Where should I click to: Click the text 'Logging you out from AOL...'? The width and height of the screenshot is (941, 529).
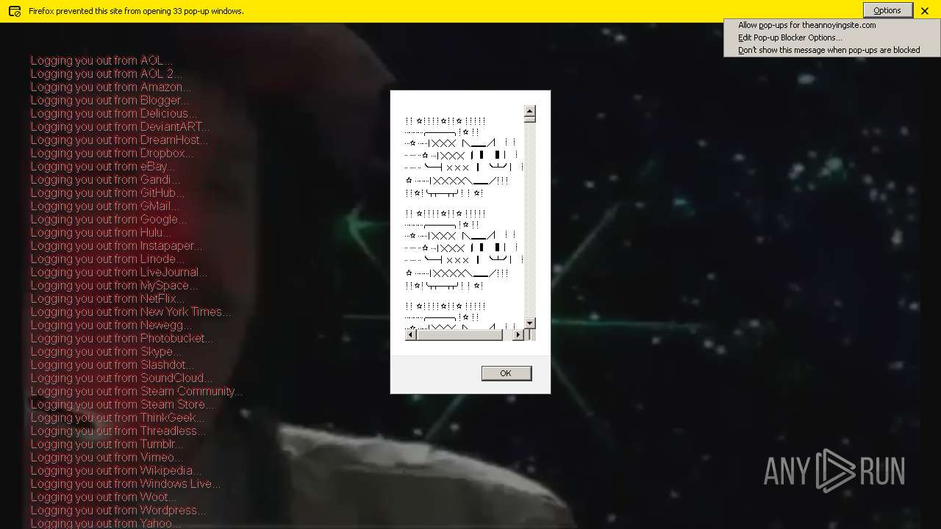tap(101, 60)
